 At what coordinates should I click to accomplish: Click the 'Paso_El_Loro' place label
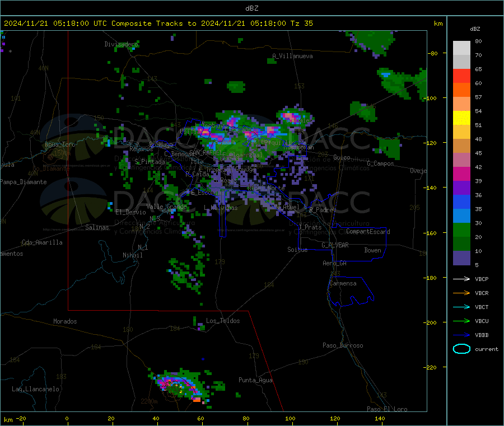(387, 409)
